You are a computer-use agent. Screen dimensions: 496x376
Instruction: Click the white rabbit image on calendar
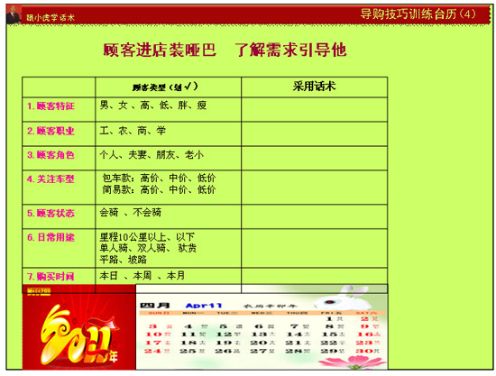(x=343, y=298)
